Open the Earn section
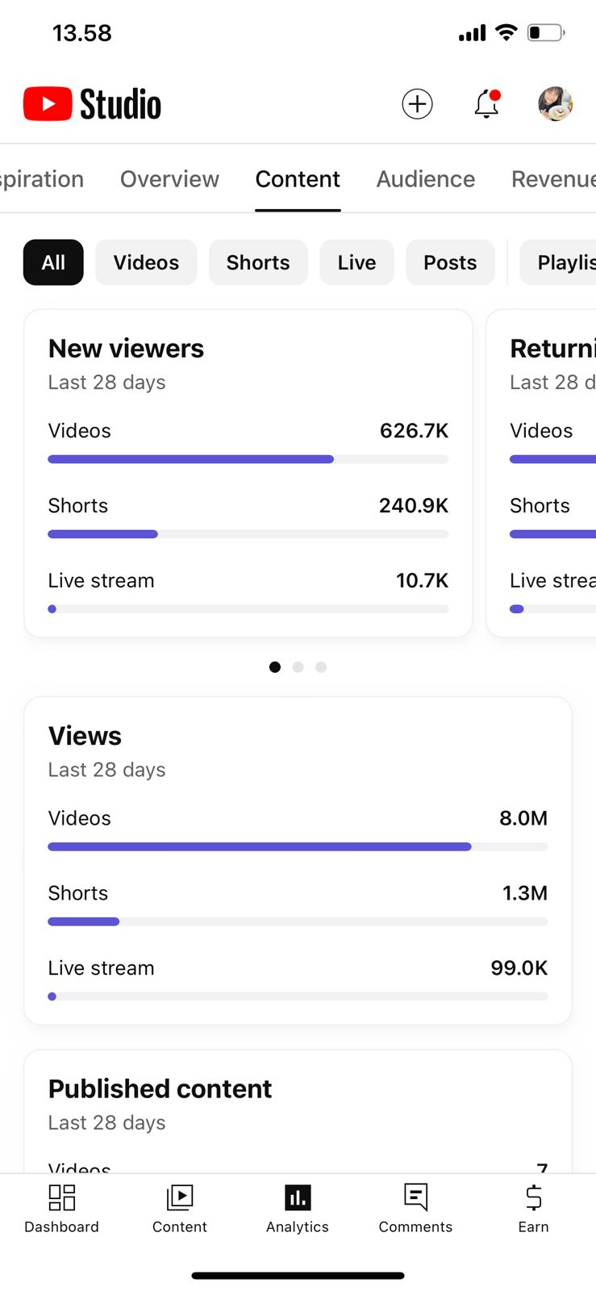Screen dimensions: 596x1291 tap(533, 1208)
